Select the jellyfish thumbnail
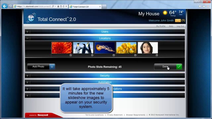 tap(105, 48)
